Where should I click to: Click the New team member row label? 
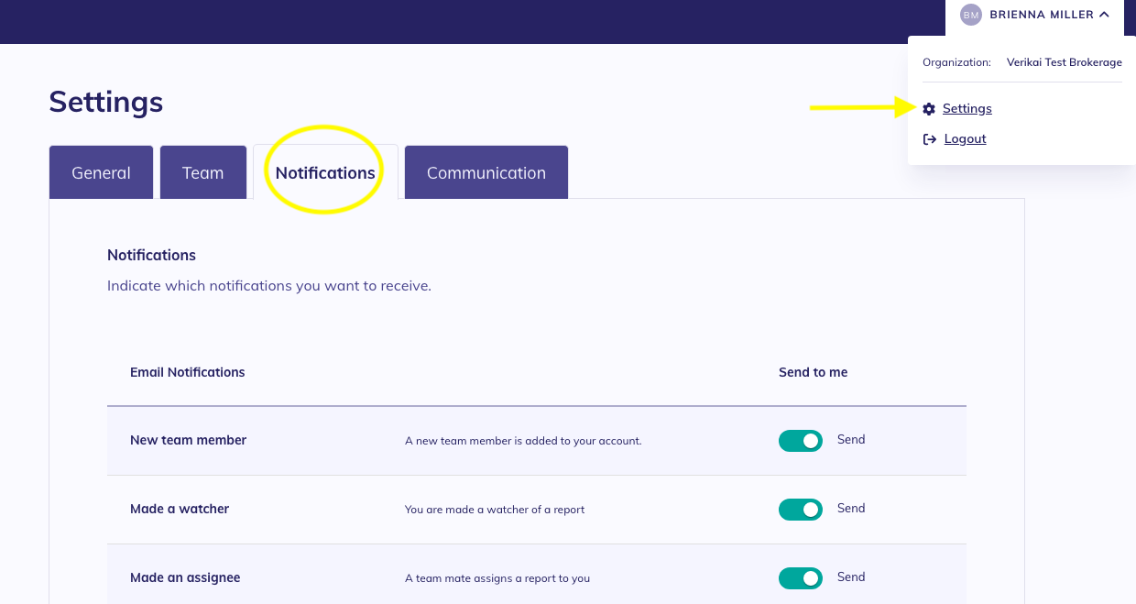click(x=188, y=440)
